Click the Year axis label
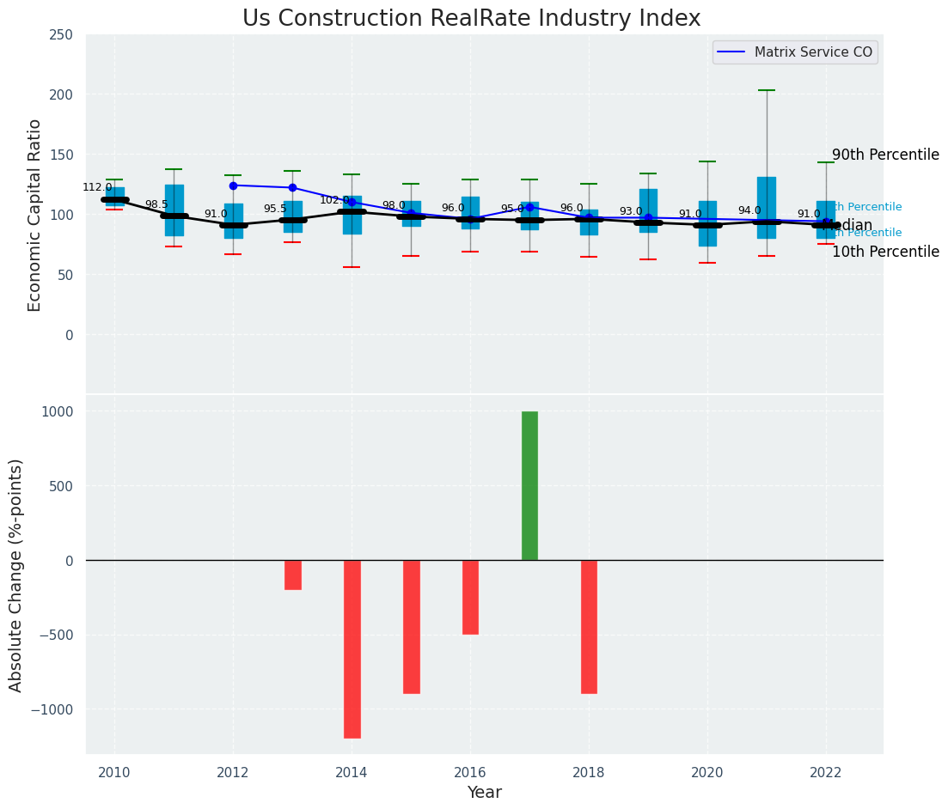 tap(484, 793)
